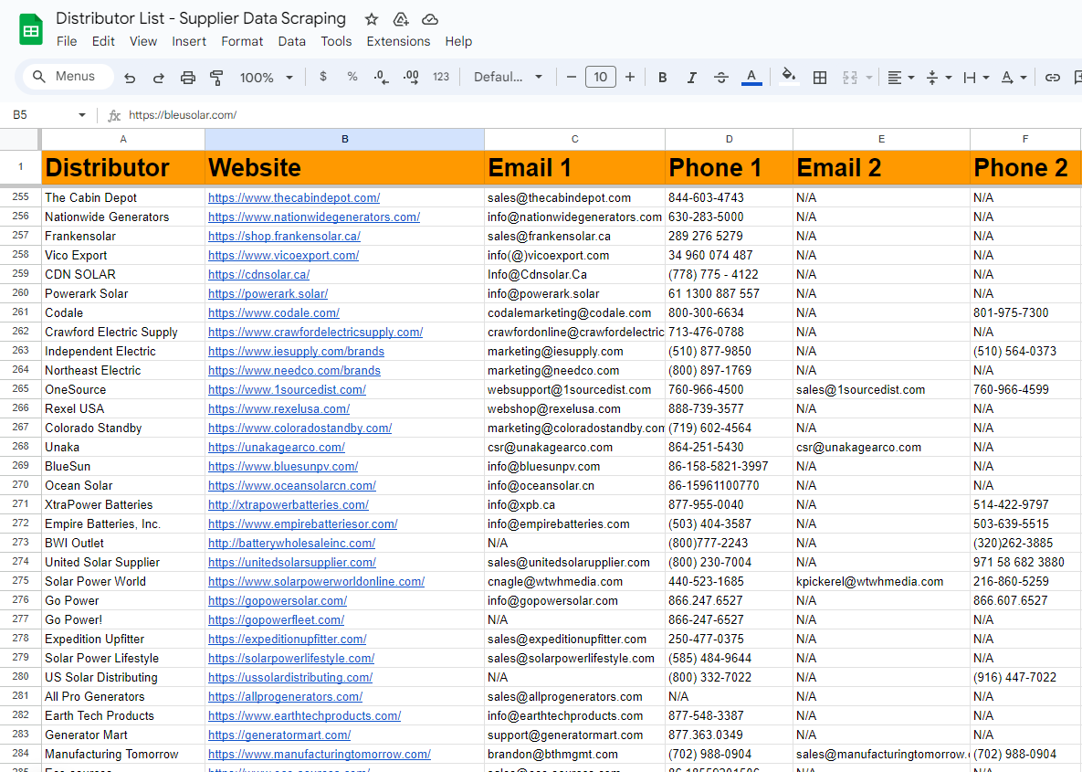Open the zoom 100% dropdown
This screenshot has width=1082, height=772.
tap(267, 78)
